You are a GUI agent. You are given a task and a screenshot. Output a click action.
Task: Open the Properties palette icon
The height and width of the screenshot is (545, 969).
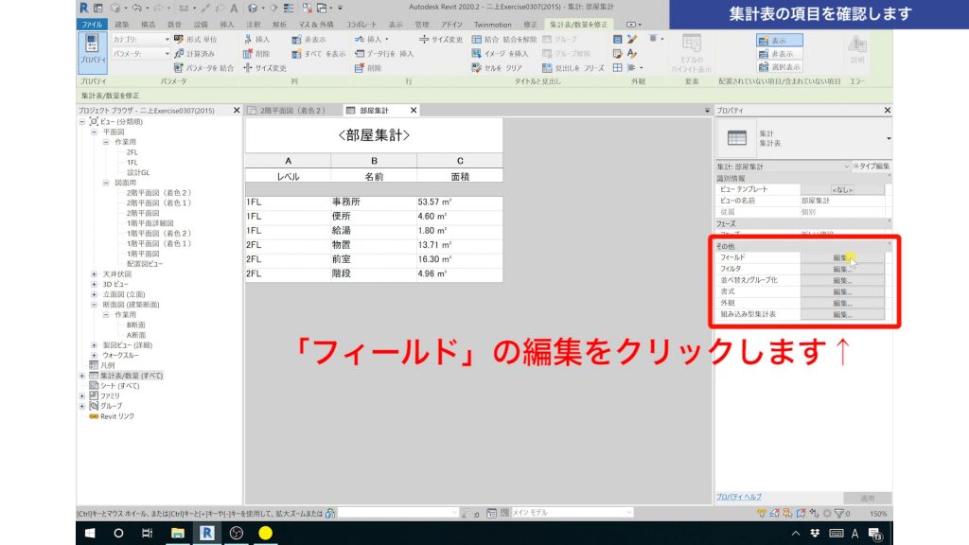[x=91, y=44]
